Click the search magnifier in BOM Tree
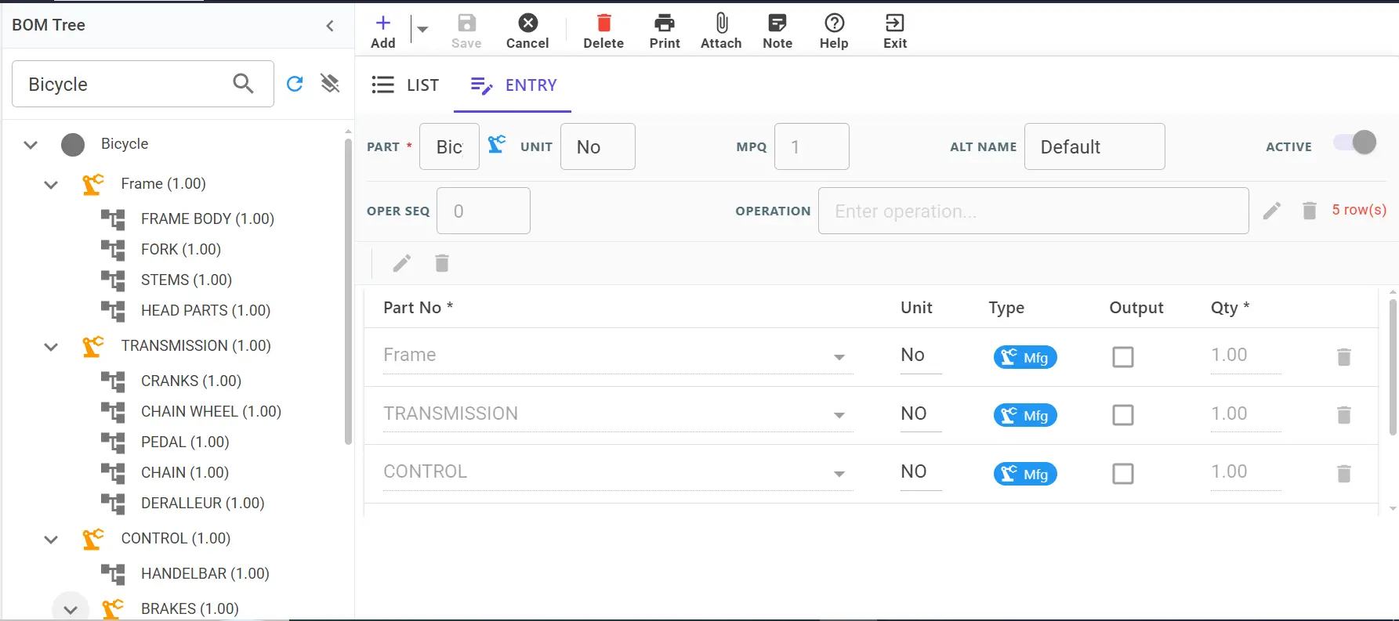 (244, 83)
